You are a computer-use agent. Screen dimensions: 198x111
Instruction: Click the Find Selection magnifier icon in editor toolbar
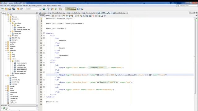[x=64, y=16]
